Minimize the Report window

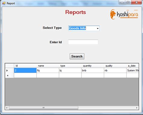point(122,2)
